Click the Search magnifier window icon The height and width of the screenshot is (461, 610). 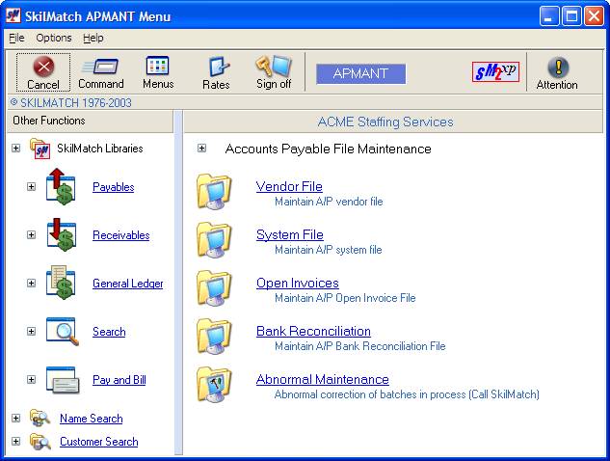point(63,332)
